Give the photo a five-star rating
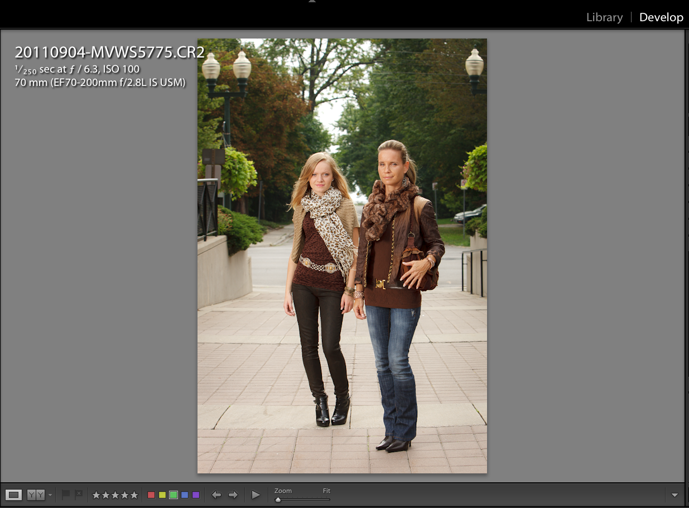This screenshot has width=689, height=508. pos(134,495)
